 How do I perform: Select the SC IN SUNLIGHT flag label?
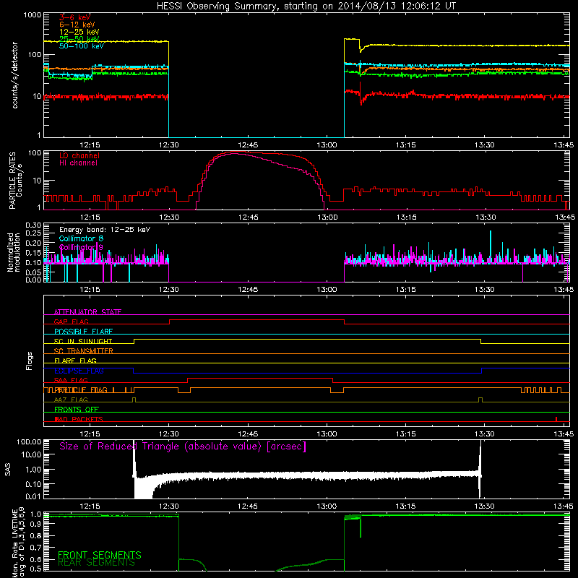click(83, 341)
